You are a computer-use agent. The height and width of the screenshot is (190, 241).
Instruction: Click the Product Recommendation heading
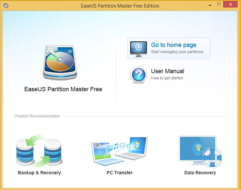click(37, 116)
